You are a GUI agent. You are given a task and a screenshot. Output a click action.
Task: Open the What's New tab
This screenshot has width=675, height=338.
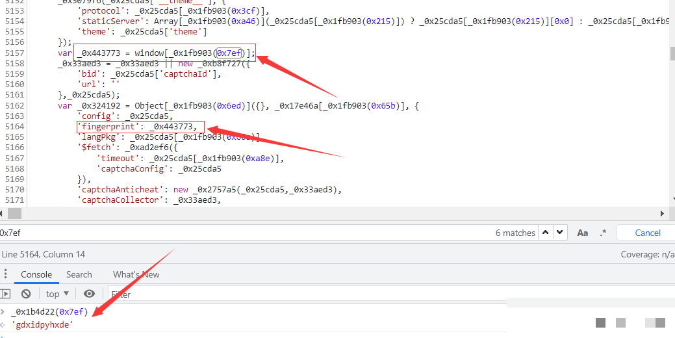(x=136, y=274)
